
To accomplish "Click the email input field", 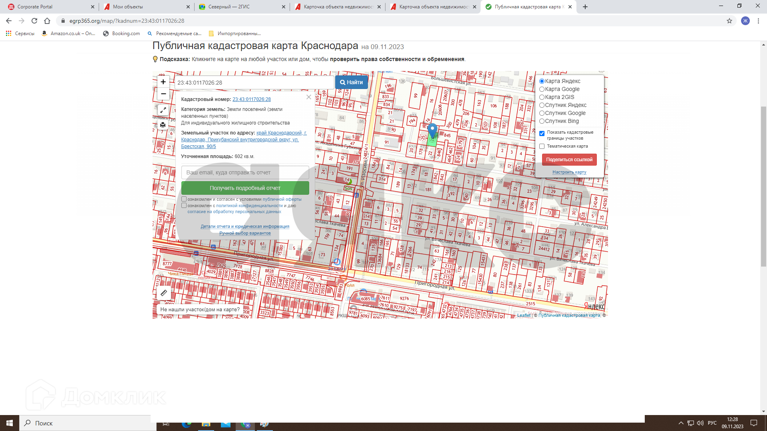I will point(245,172).
